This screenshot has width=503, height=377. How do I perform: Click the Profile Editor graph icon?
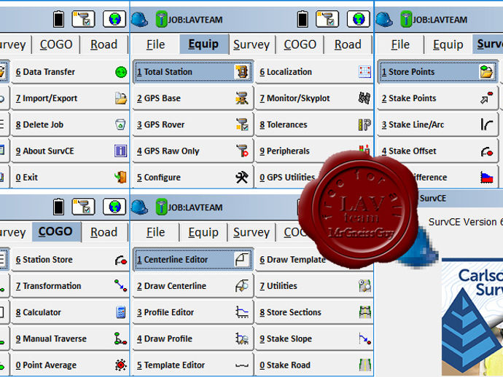click(x=242, y=312)
